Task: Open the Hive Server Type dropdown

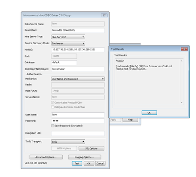Action: (x=68, y=37)
